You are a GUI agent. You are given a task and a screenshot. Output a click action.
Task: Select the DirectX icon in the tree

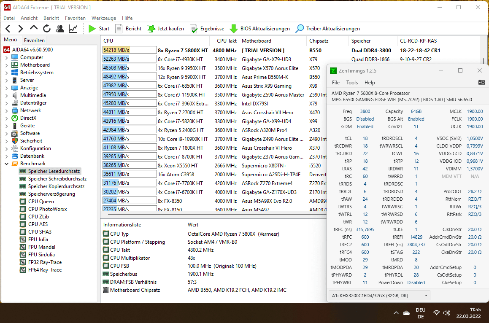(15, 118)
